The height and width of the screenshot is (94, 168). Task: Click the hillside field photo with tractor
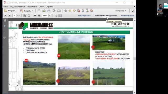coord(39,73)
